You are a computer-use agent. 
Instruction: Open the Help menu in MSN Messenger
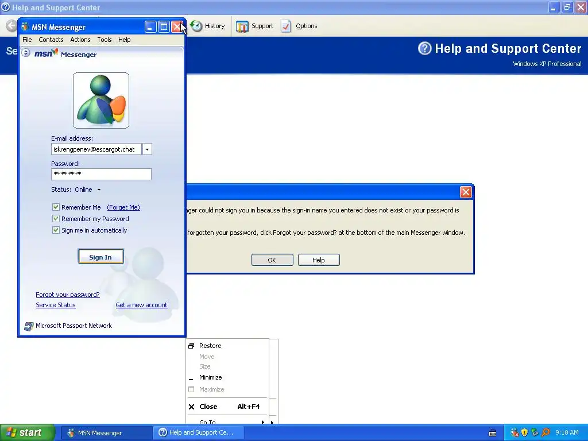point(125,40)
